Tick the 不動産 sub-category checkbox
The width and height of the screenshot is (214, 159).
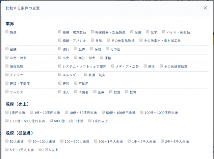click(76, 83)
